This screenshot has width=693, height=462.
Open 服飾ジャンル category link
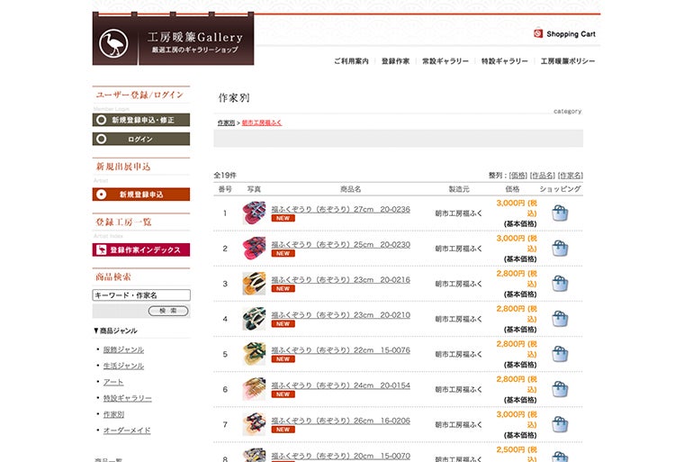pyautogui.click(x=123, y=349)
